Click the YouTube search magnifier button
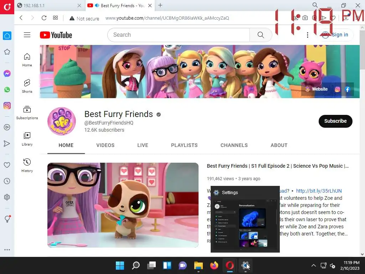The image size is (365, 274). 261,35
